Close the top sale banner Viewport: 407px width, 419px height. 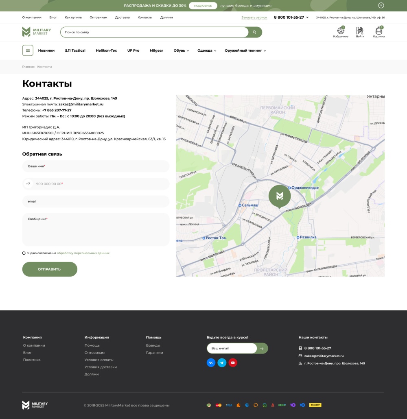[381, 6]
